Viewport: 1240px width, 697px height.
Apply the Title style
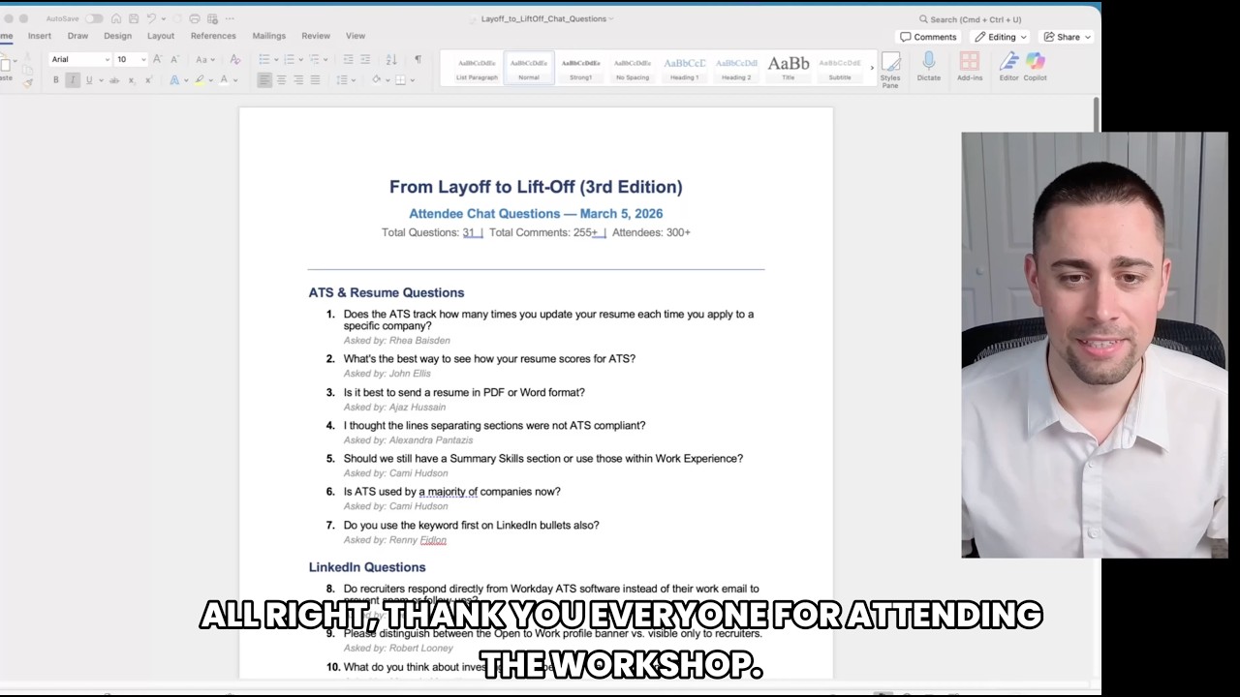click(789, 68)
